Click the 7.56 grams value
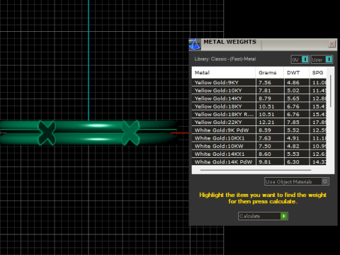 pyautogui.click(x=265, y=83)
